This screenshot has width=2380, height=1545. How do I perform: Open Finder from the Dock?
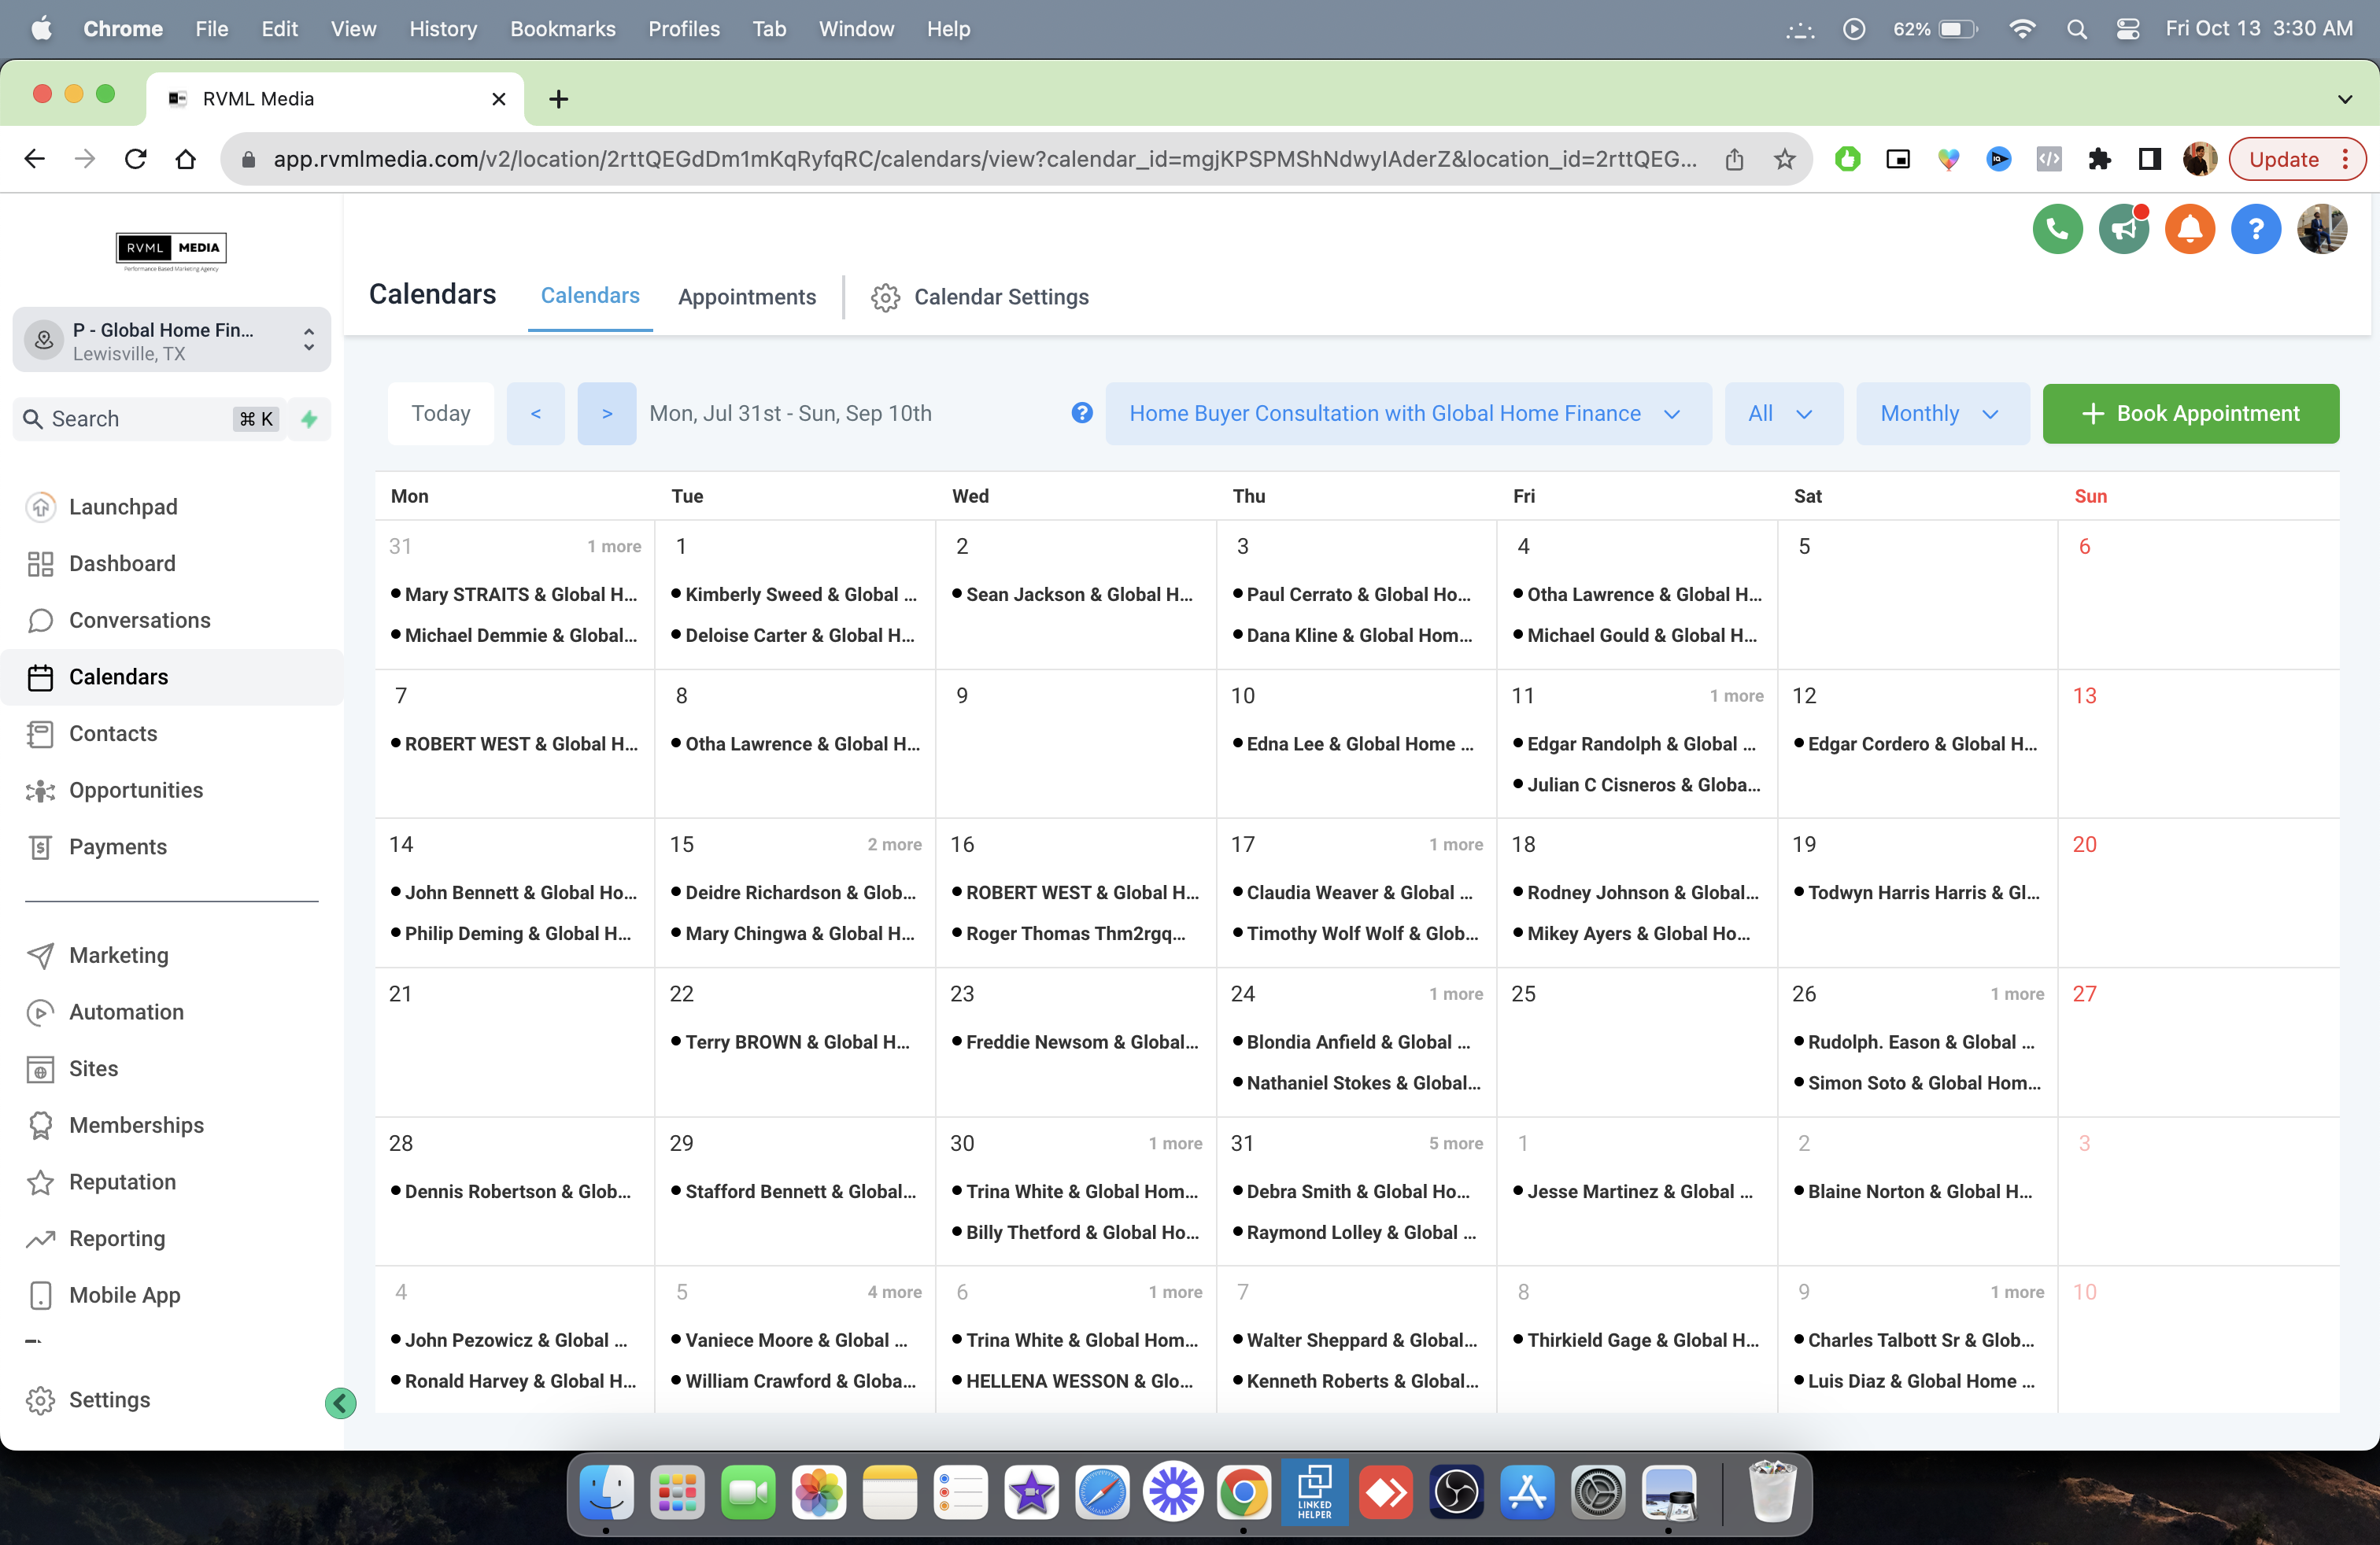pos(606,1494)
